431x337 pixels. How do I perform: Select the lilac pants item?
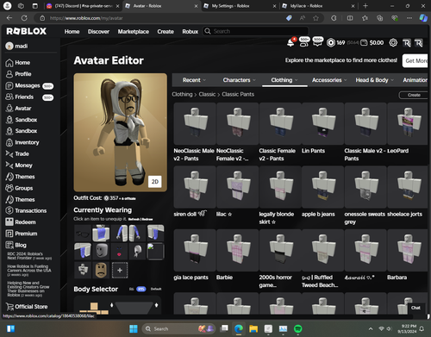[x=237, y=192]
